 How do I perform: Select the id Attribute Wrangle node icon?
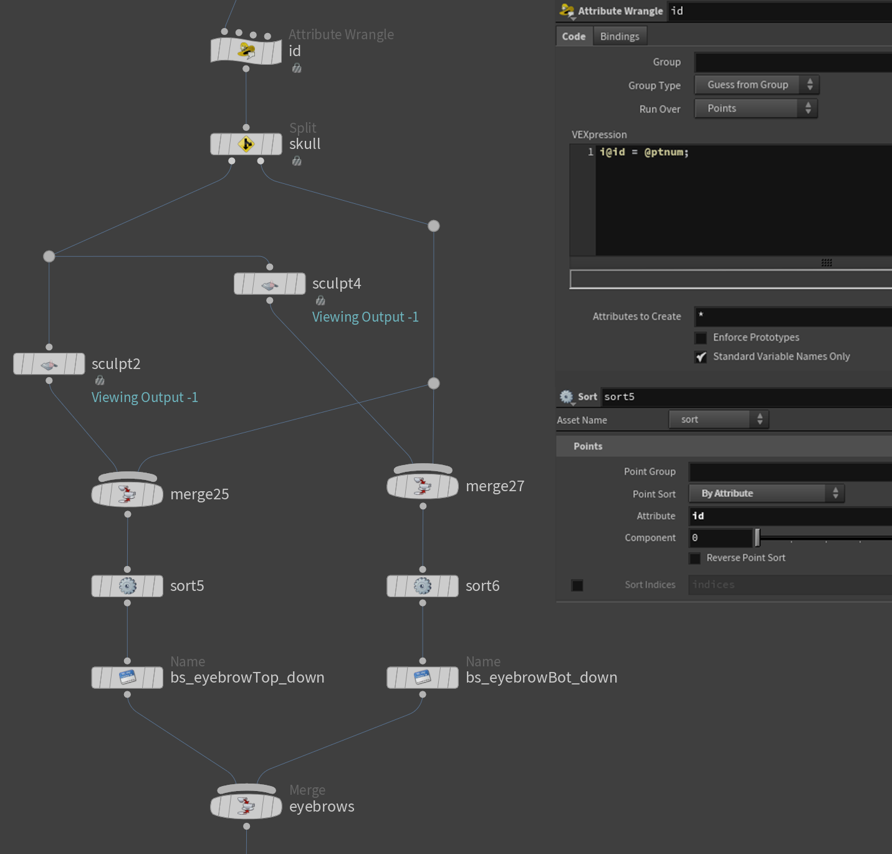[246, 50]
